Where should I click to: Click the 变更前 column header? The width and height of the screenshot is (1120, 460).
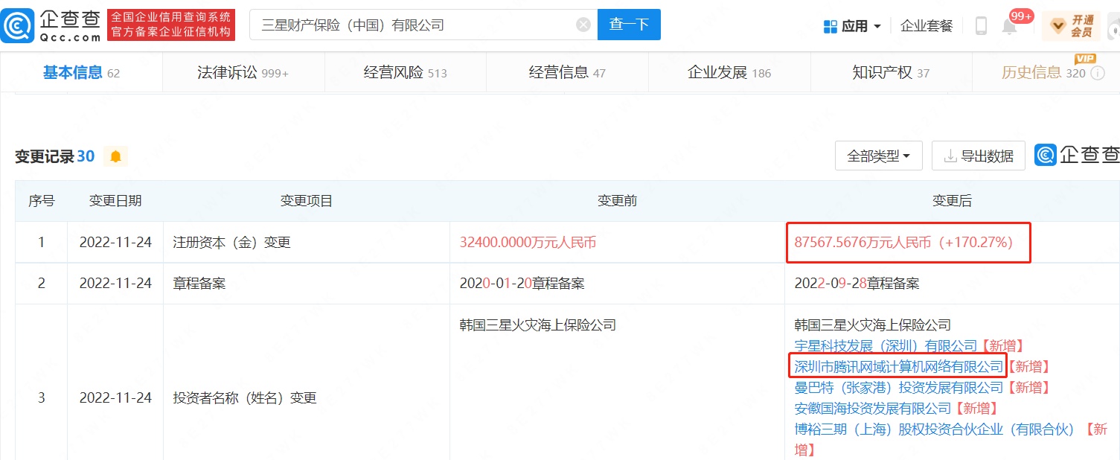coord(617,200)
